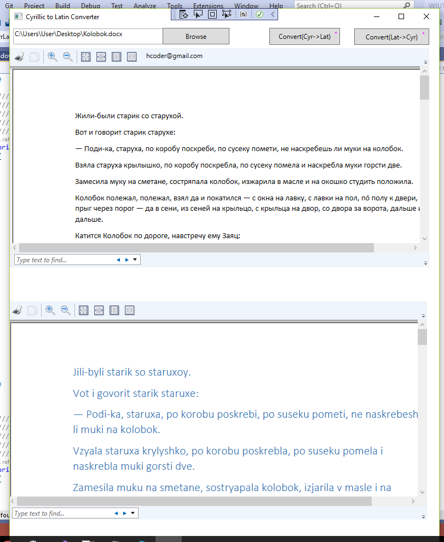Expand lower viewer toolbar overflow arrow
Viewport: 444px width, 542px height.
(424, 316)
